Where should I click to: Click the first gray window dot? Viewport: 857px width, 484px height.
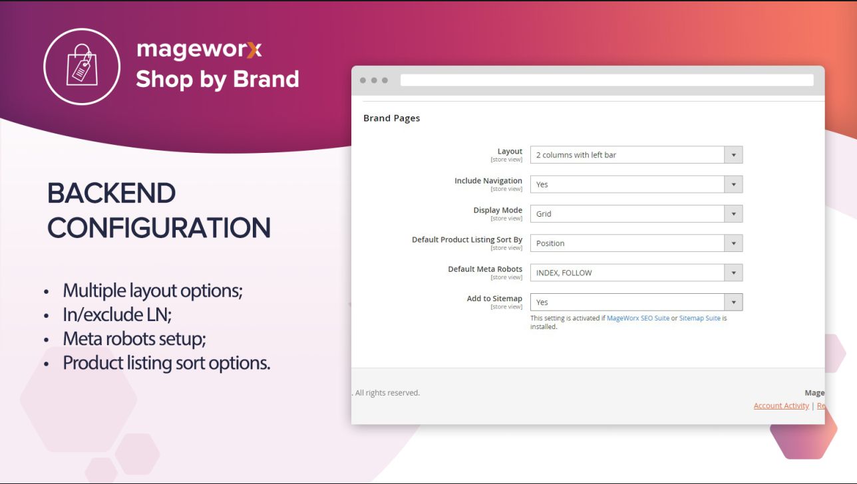click(x=363, y=80)
